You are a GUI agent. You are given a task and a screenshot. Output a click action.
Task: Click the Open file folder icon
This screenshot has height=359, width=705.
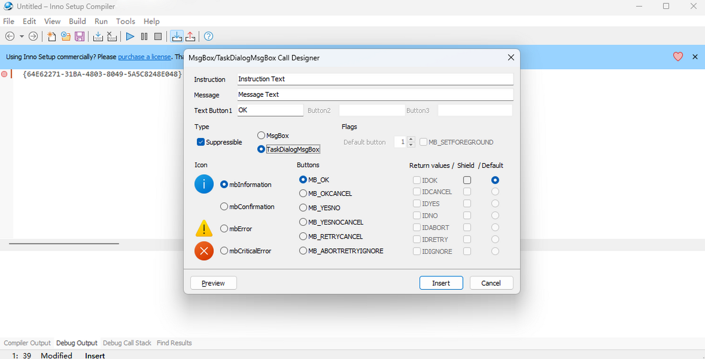pyautogui.click(x=66, y=36)
